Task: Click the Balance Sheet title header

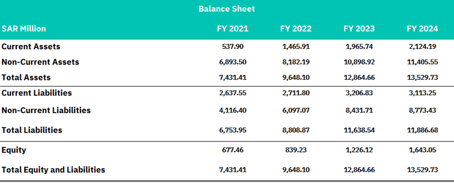Action: click(227, 9)
